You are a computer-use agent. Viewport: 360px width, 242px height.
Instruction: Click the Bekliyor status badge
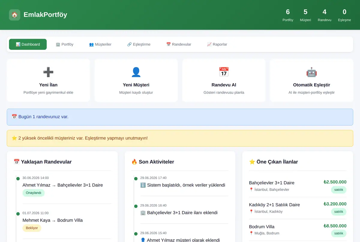click(32, 228)
